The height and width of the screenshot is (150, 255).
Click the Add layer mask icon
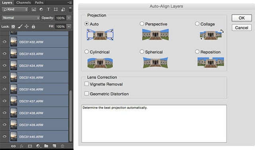coord(30,146)
